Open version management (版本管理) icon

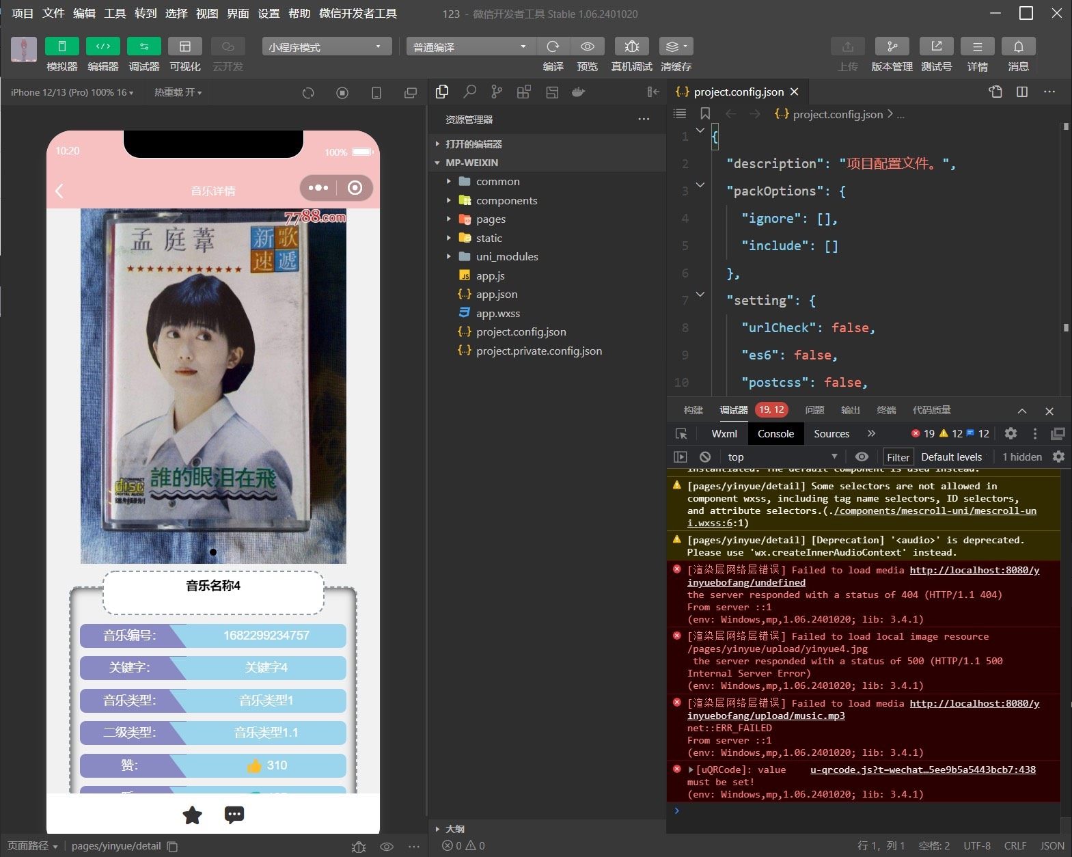892,46
